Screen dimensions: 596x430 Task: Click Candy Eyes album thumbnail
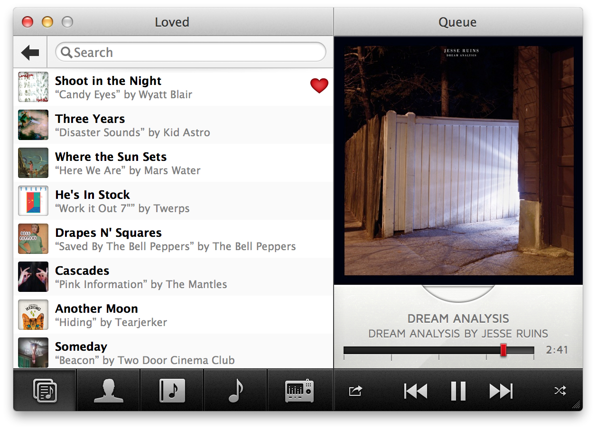33,87
